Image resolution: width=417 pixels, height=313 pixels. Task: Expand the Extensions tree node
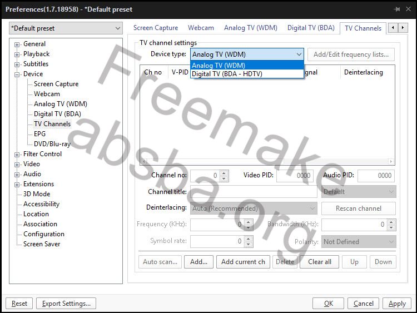17,185
